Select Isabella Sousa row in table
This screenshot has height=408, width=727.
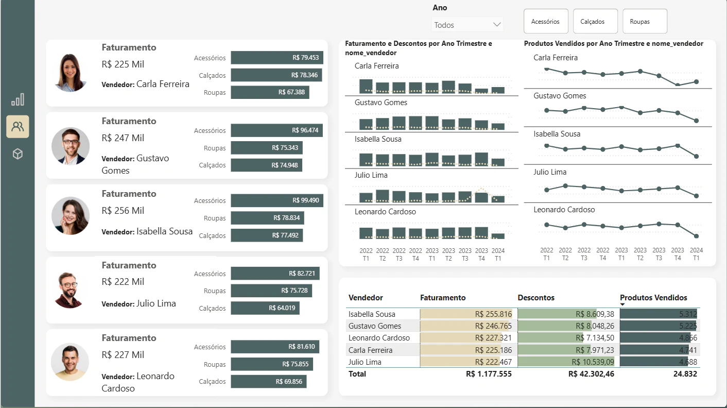523,314
